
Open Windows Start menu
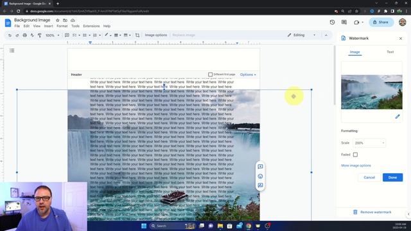[x=144, y=226]
